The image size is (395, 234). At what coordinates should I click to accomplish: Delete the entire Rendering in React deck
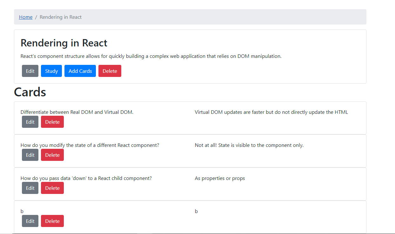110,71
